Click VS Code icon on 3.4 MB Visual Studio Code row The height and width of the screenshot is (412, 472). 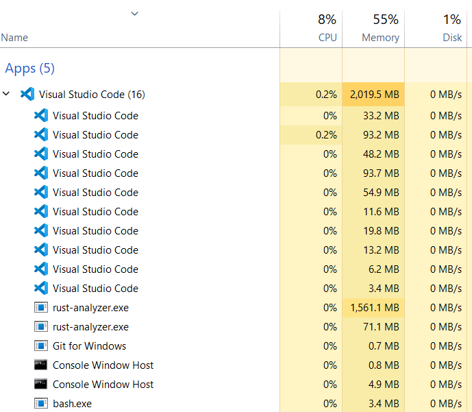coord(41,288)
